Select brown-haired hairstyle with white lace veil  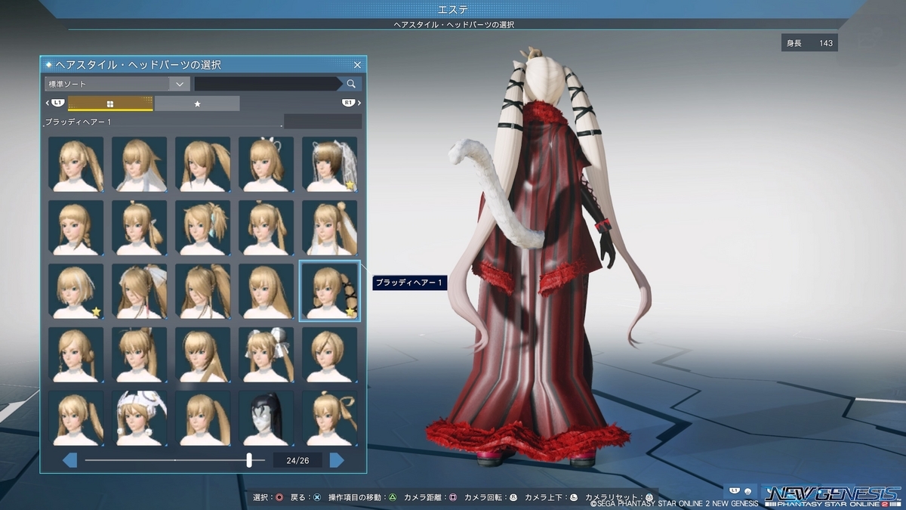(x=330, y=164)
